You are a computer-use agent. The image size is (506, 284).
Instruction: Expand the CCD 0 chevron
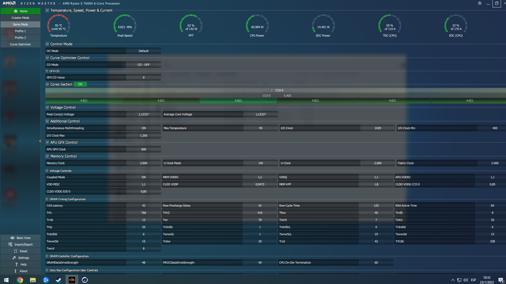[x=271, y=90]
